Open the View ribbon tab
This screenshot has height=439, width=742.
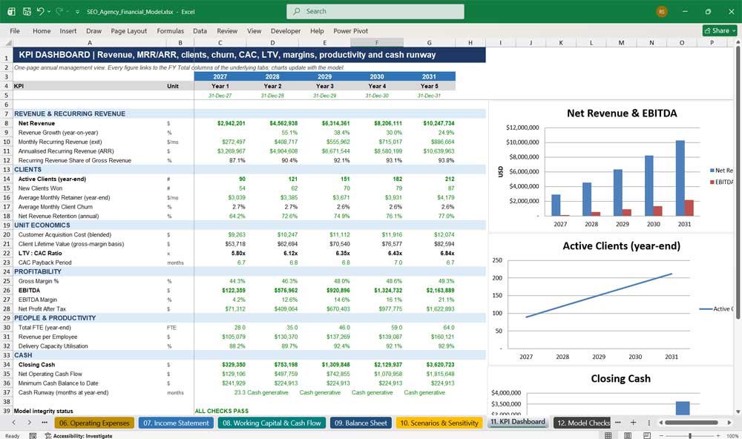[254, 30]
